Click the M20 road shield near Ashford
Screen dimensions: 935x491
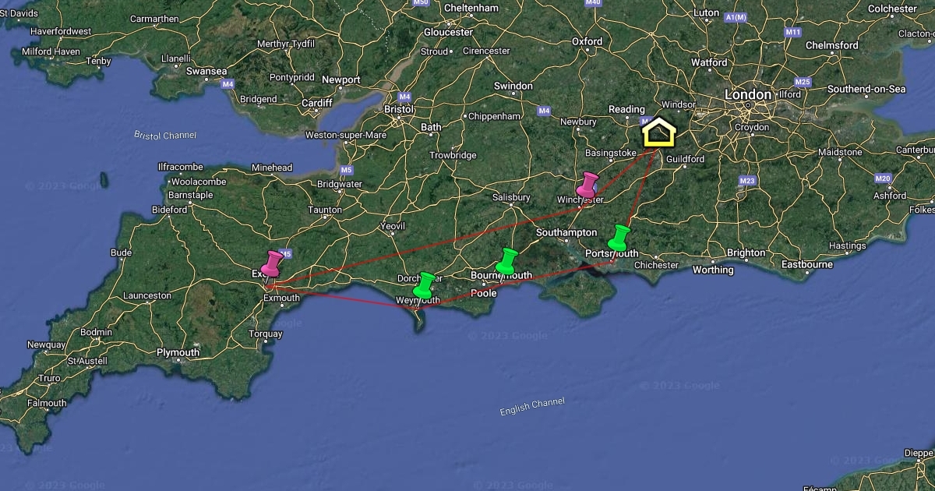[883, 178]
